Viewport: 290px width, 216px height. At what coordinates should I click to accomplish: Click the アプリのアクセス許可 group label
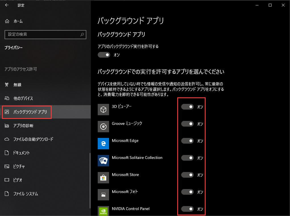[x=21, y=69]
